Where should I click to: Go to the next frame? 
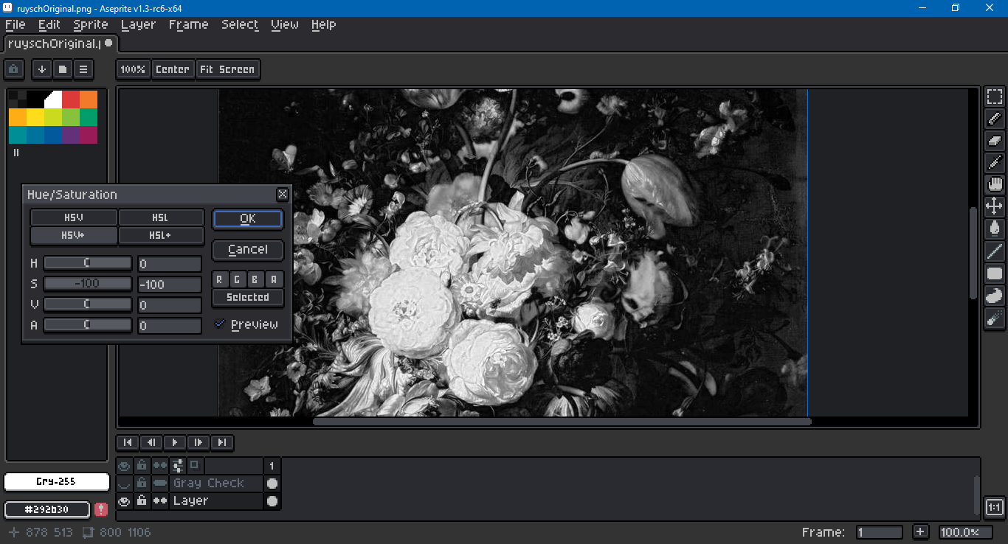point(199,442)
